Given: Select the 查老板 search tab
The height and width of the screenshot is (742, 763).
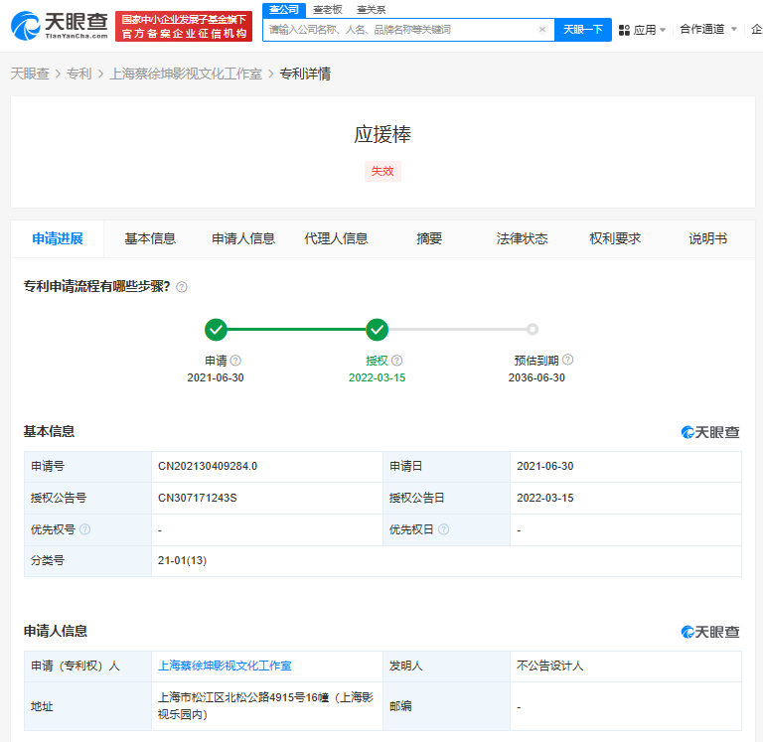Looking at the screenshot, I should click(x=328, y=10).
